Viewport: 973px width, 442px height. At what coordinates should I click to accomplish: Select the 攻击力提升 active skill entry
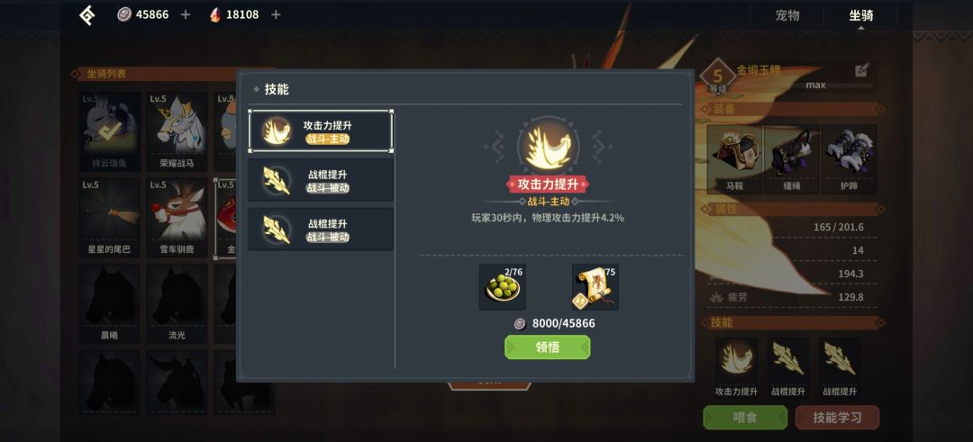tap(321, 131)
